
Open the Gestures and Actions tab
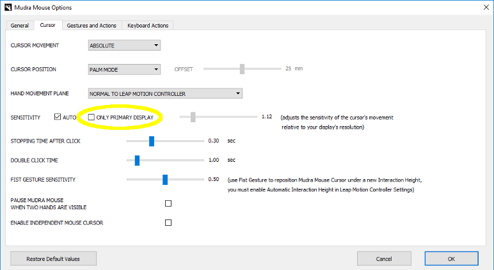92,26
